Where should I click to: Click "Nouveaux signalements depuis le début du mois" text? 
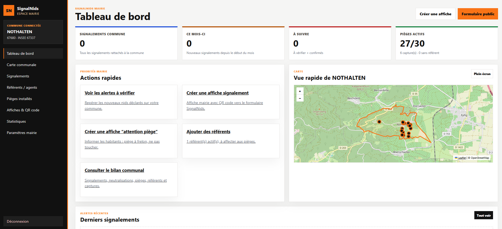[x=220, y=53]
